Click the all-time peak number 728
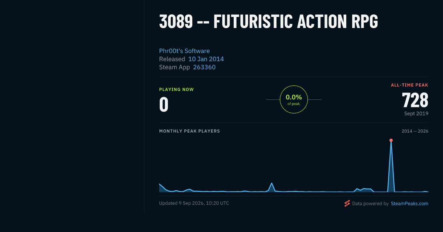443x232 pixels. click(x=415, y=100)
